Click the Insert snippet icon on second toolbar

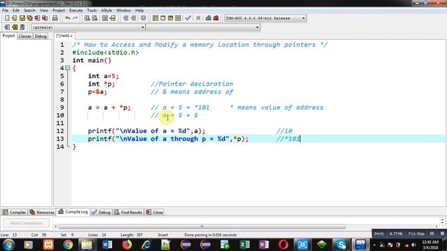pos(7,27)
